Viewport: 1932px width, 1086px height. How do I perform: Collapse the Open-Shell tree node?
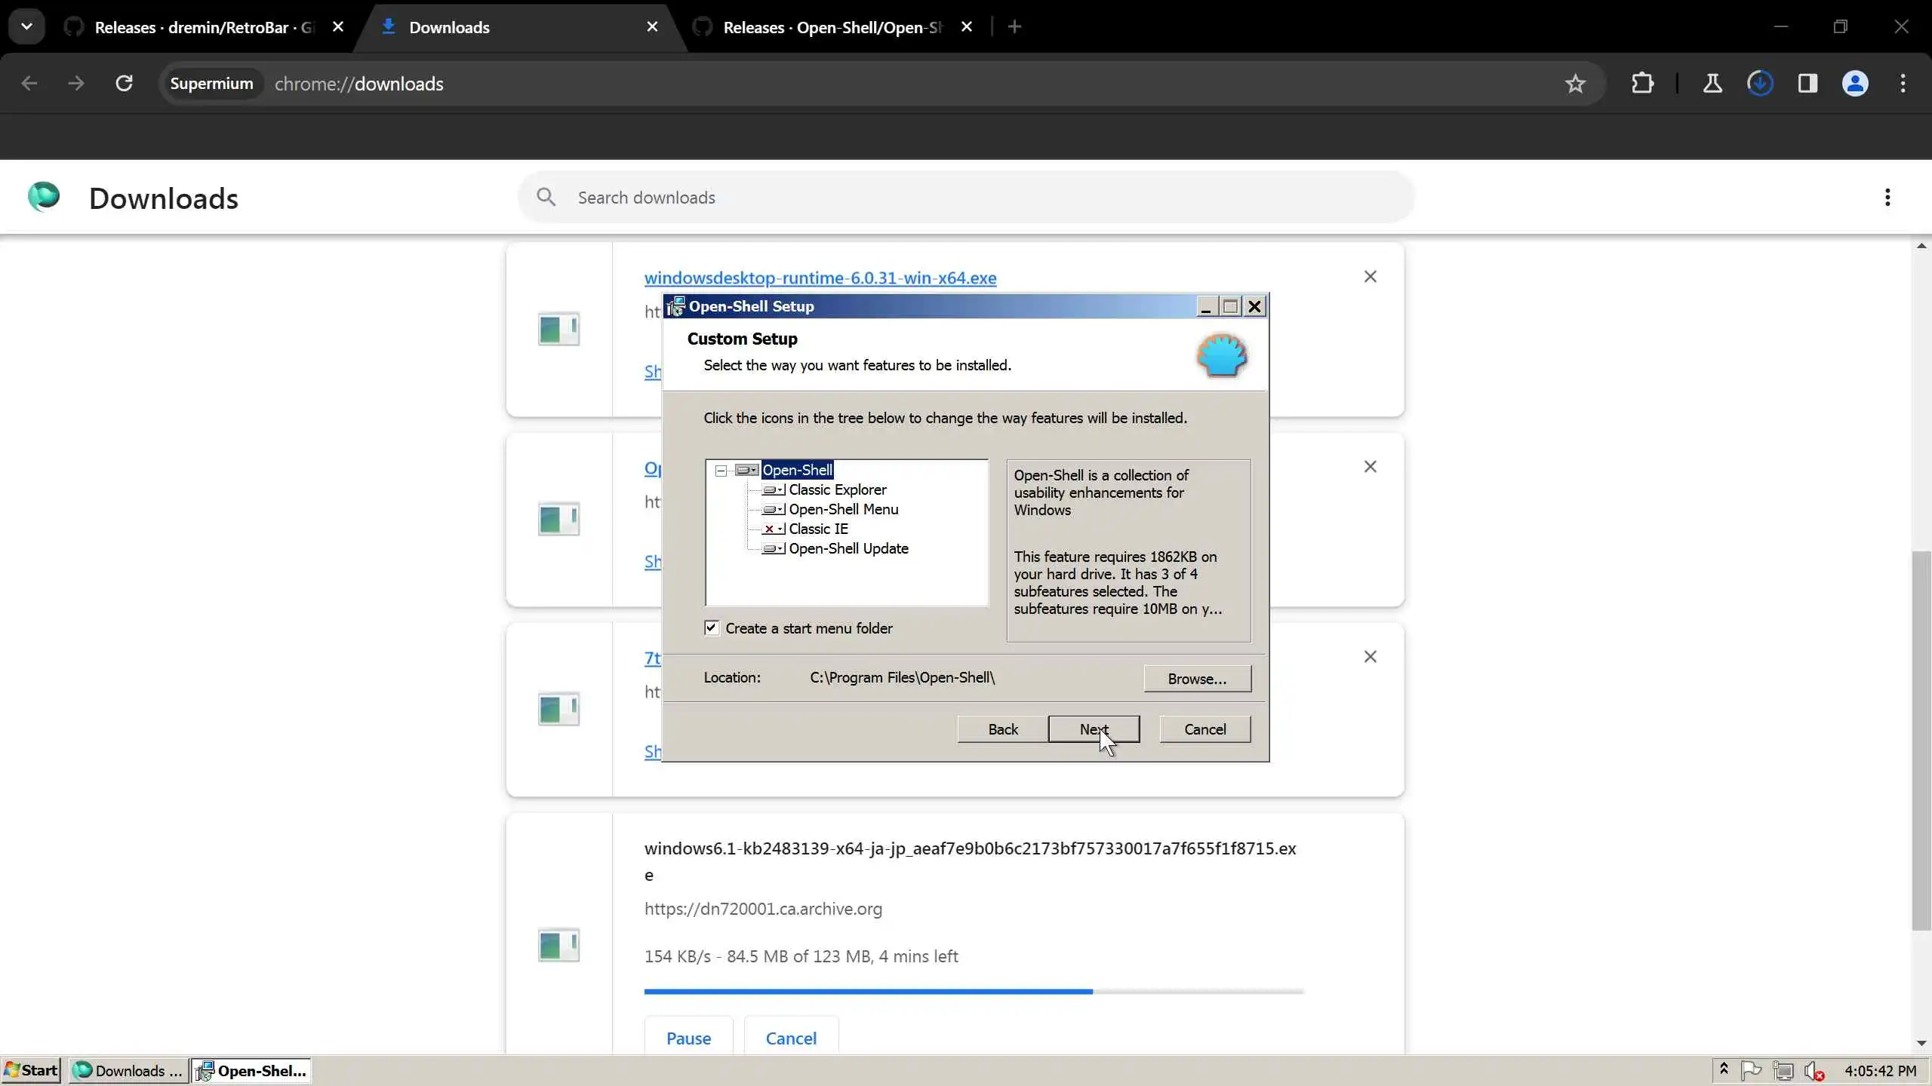(x=721, y=471)
